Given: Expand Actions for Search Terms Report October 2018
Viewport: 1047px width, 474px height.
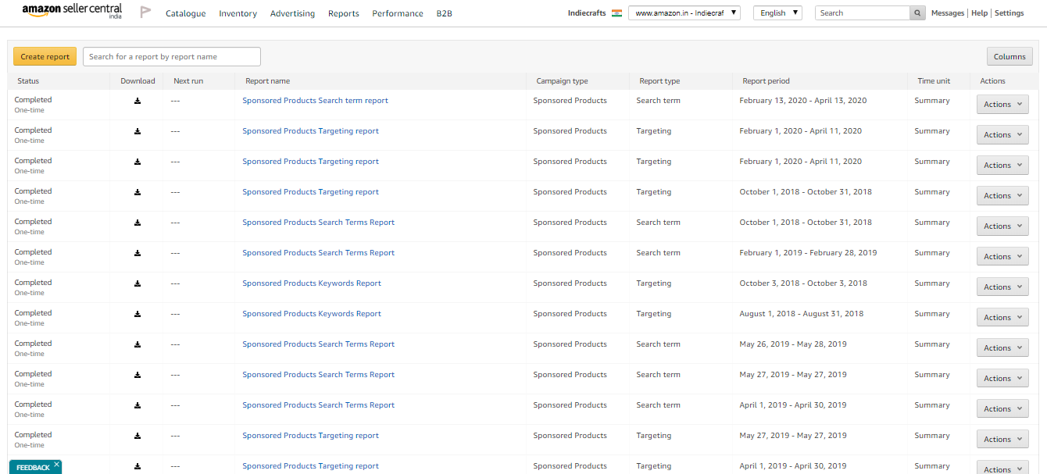Looking at the screenshot, I should pos(1002,226).
